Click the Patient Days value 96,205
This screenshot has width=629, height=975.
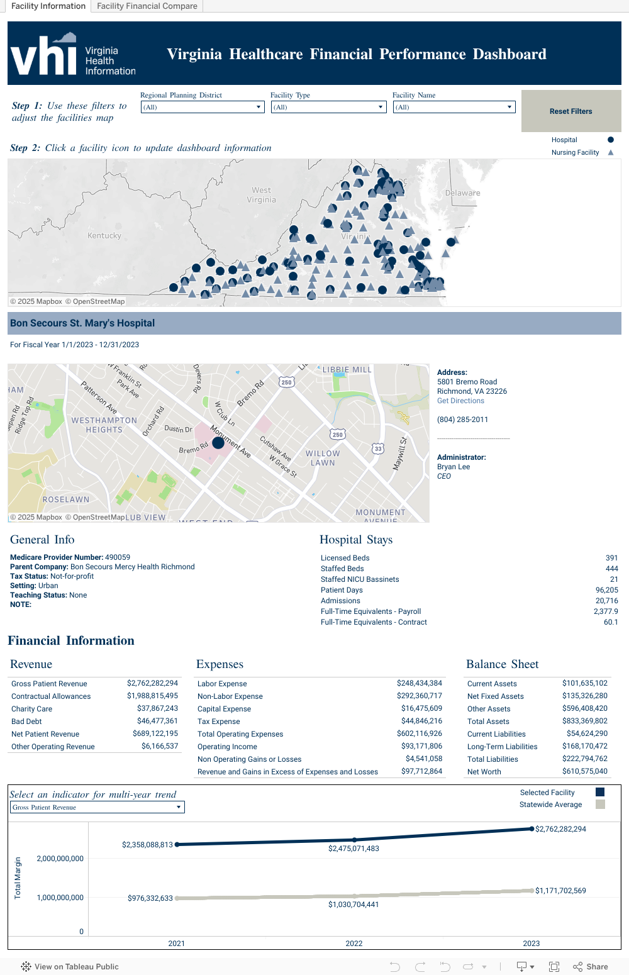tap(607, 590)
